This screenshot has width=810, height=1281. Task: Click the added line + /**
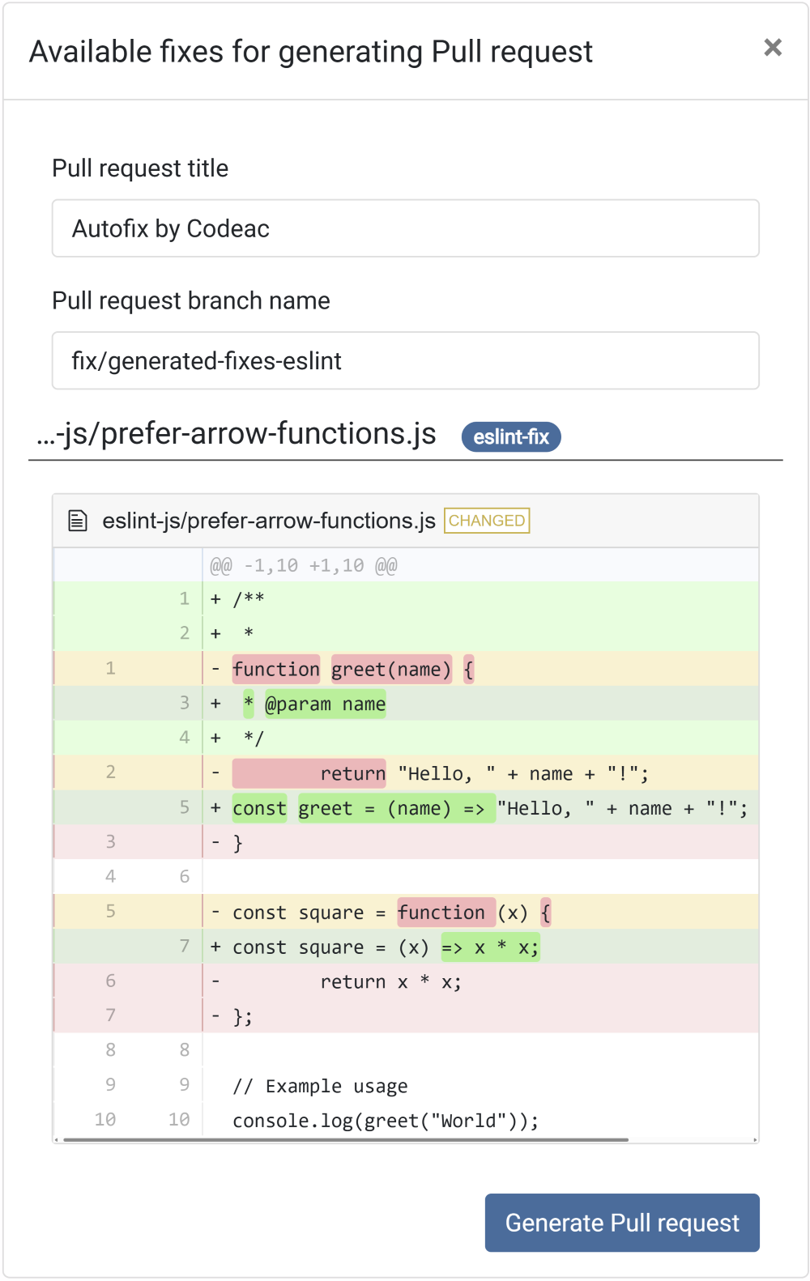(406, 599)
